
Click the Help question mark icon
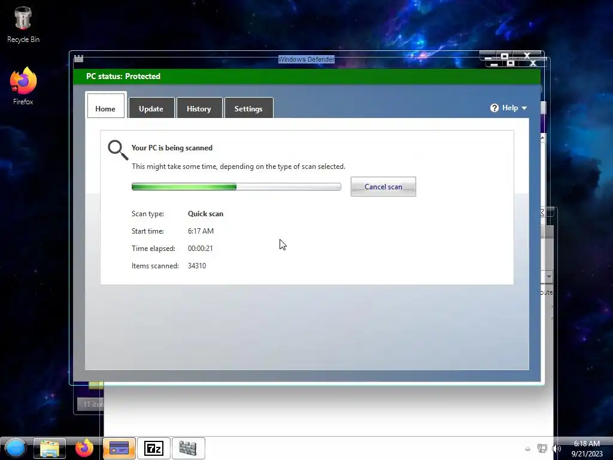click(x=494, y=108)
